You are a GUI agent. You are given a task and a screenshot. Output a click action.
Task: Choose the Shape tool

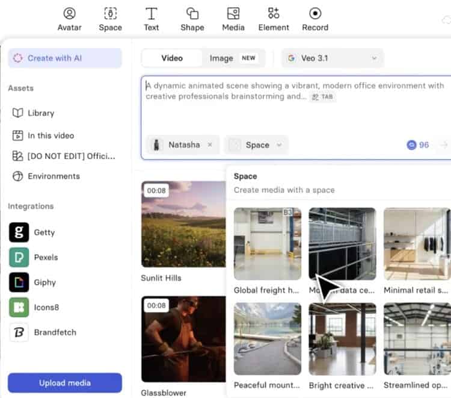(x=192, y=19)
